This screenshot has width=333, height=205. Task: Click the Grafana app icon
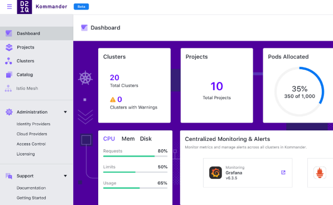[x=215, y=173]
